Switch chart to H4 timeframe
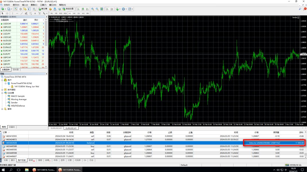Screen dimensions: 307x172 (74, 13)
